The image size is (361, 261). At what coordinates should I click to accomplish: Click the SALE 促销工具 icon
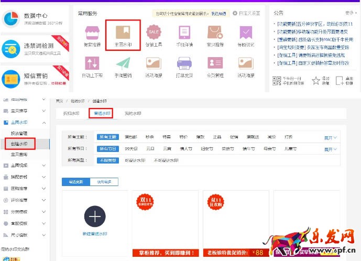(154, 32)
